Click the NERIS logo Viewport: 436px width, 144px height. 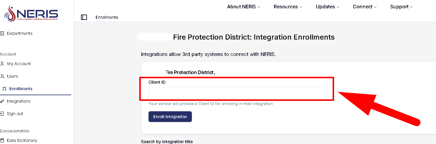coord(31,14)
